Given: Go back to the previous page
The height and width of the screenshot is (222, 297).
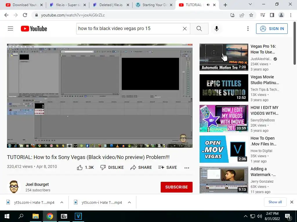Looking at the screenshot, I should click(x=6, y=15).
